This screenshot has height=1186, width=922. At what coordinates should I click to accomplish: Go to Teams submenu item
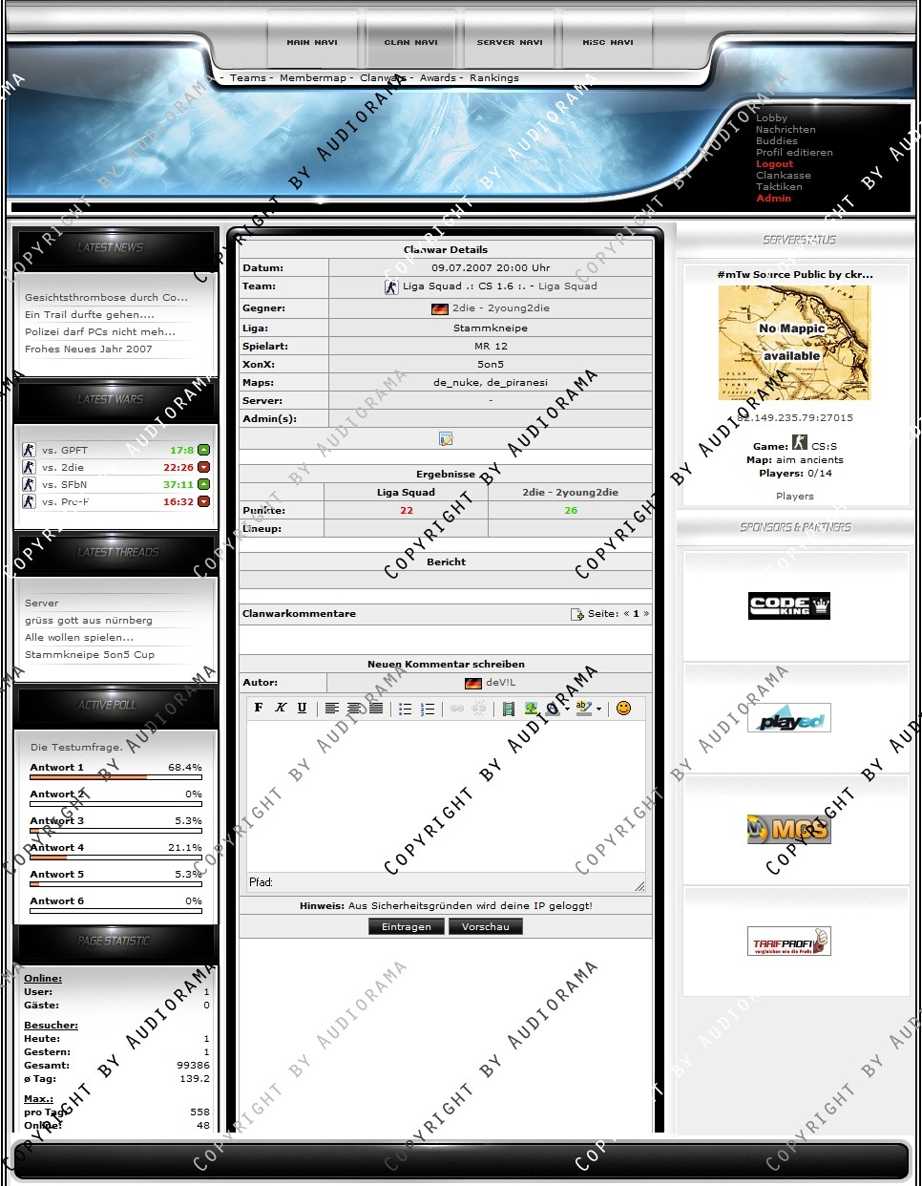(x=248, y=78)
